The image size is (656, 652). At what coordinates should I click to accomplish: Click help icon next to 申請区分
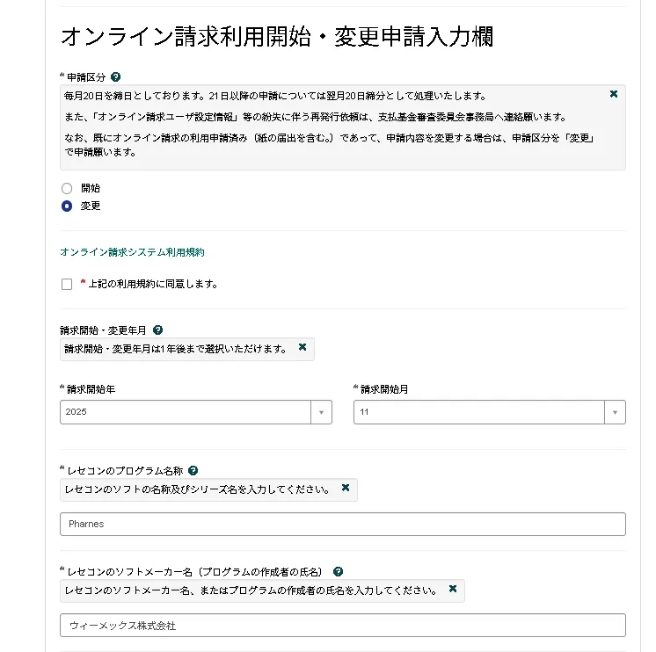point(116,77)
